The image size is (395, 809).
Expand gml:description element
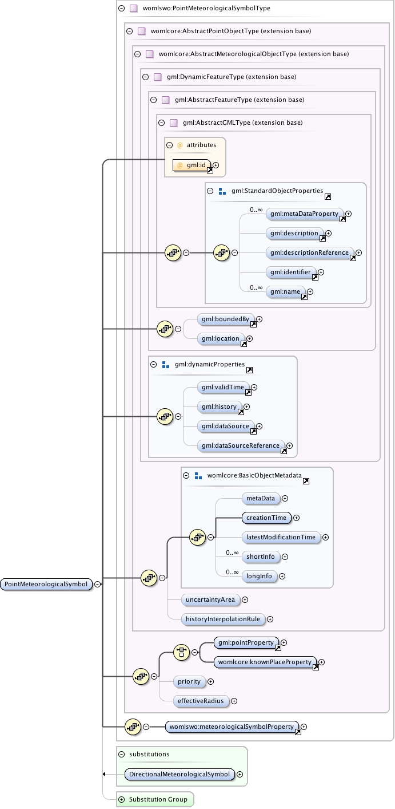[x=328, y=234]
